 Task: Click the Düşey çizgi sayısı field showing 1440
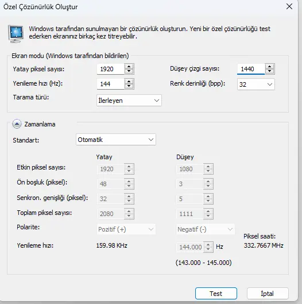coord(251,69)
